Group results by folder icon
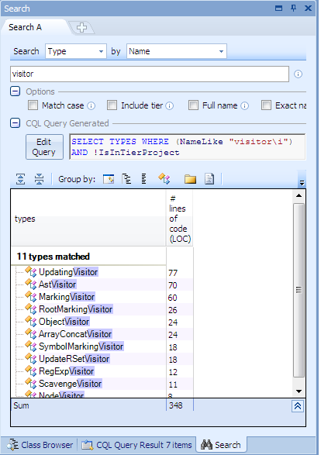 190,179
